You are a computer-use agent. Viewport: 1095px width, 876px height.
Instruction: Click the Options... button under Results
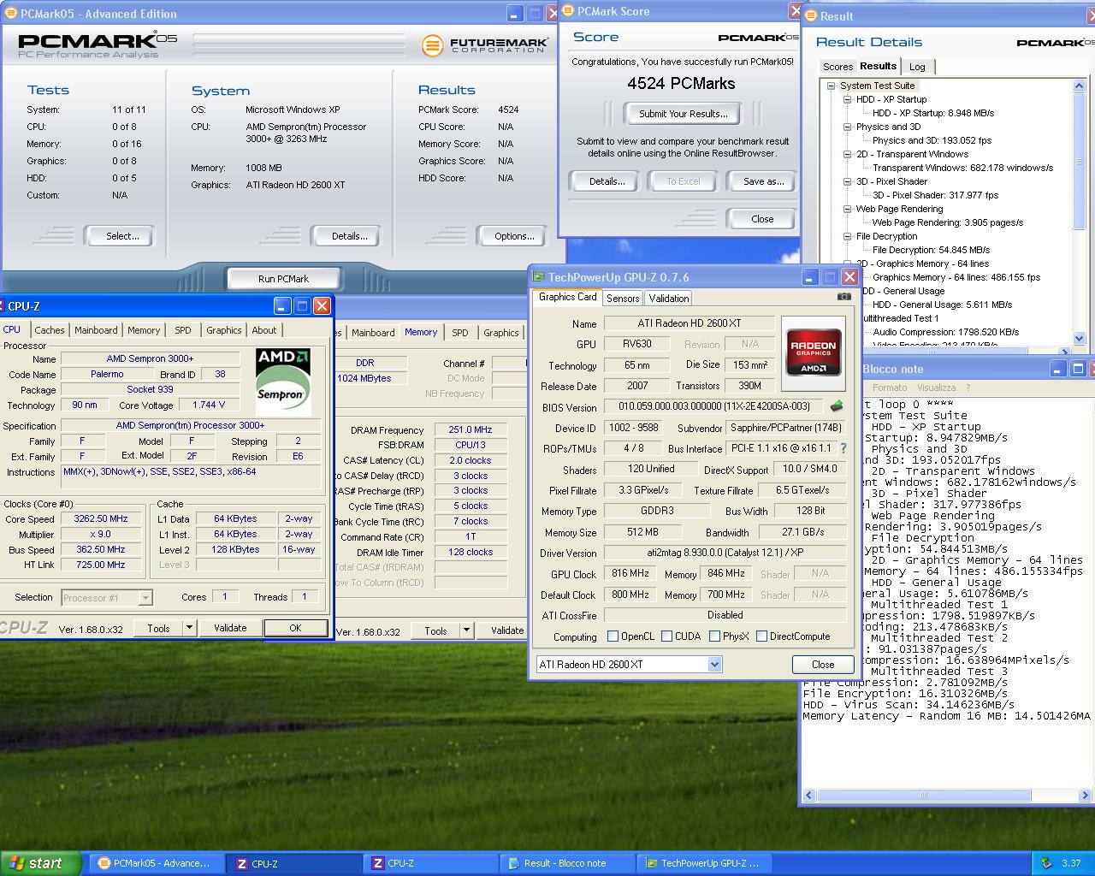coord(514,236)
